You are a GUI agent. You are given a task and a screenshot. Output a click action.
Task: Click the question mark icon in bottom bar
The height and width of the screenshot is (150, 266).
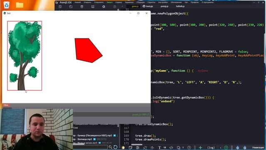[189, 147]
